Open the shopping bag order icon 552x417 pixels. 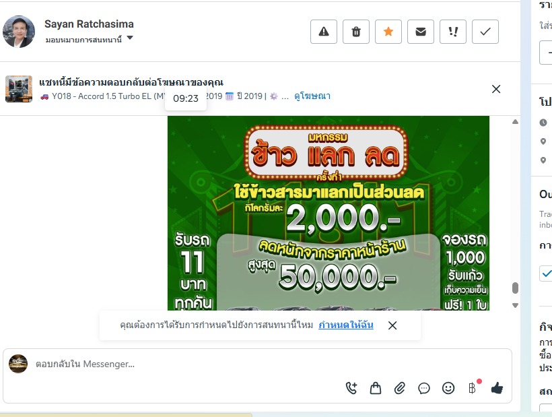pyautogui.click(x=376, y=388)
